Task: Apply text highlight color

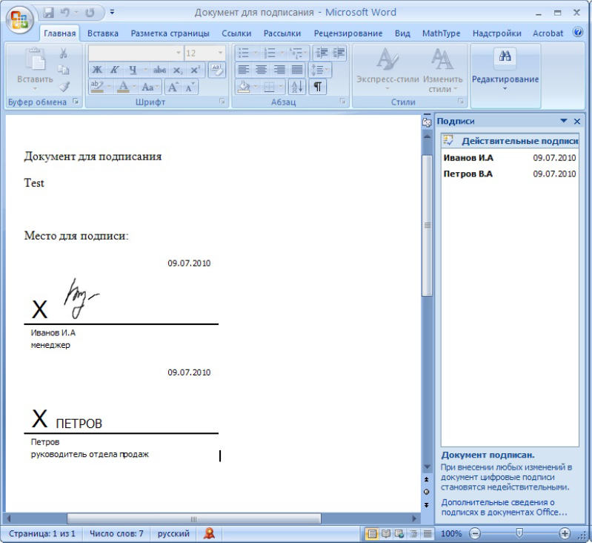Action: tap(97, 87)
